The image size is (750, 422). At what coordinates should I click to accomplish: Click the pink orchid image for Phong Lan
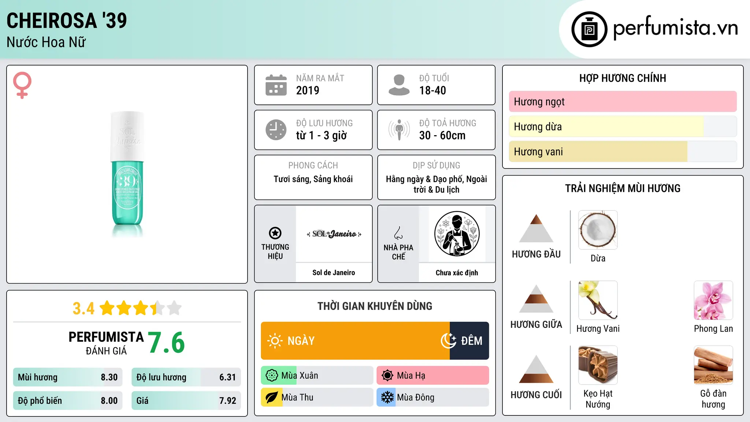[713, 300]
